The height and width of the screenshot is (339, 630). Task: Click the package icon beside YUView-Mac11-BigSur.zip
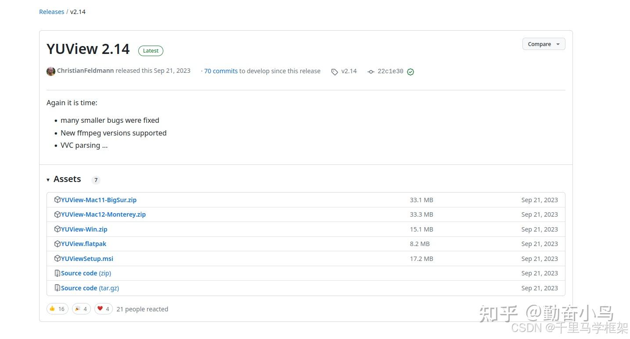[x=57, y=200]
